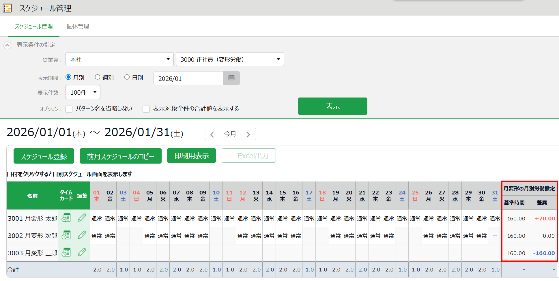Go to previous month arrow
Viewport: 559px width, 281px height.
(x=212, y=134)
